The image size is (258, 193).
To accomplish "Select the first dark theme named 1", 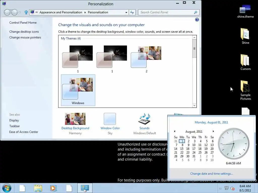I will pos(78,59).
